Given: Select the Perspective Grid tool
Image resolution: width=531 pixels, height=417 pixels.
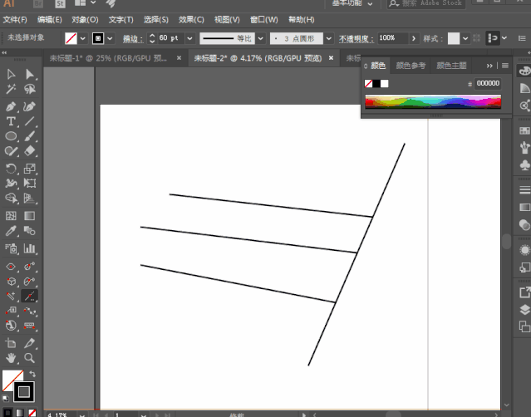Looking at the screenshot, I should coord(30,198).
